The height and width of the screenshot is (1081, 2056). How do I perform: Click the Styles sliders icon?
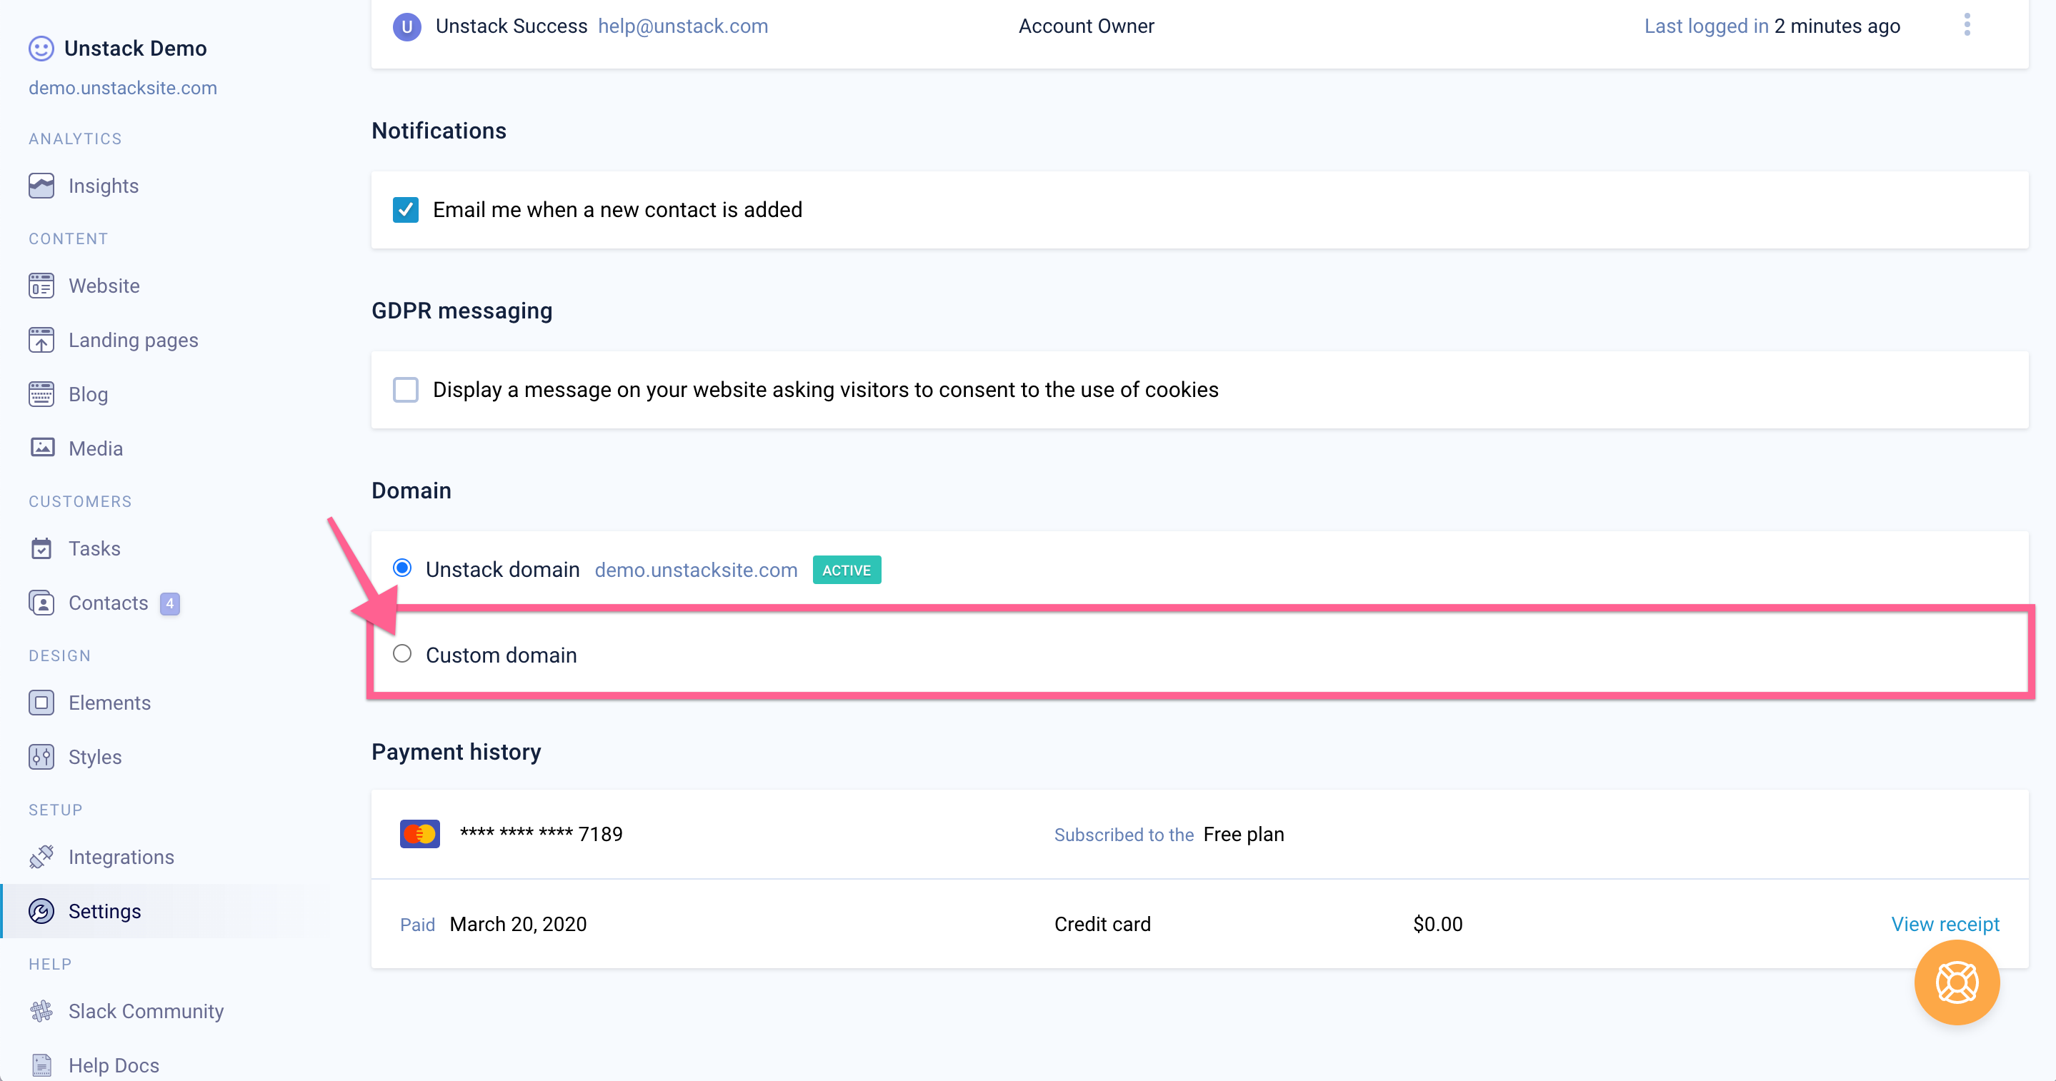pos(41,757)
